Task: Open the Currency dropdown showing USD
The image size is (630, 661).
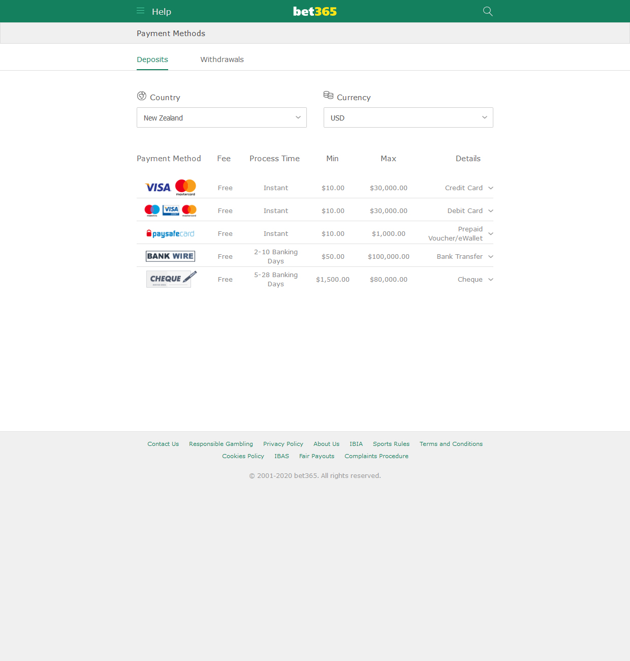Action: [408, 117]
